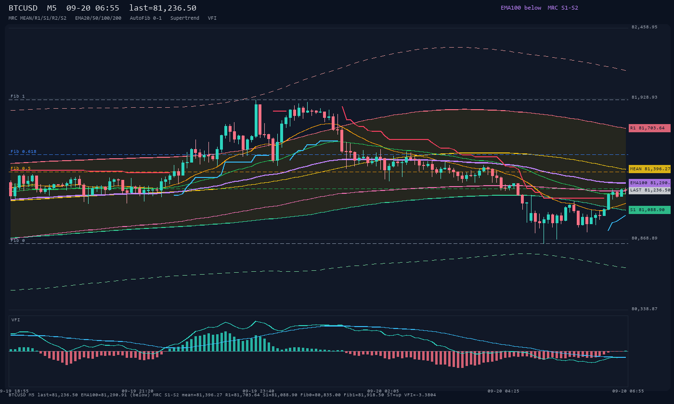Click the M5 timeframe label in the title
Viewport: 674px width, 404px height.
pyautogui.click(x=52, y=8)
